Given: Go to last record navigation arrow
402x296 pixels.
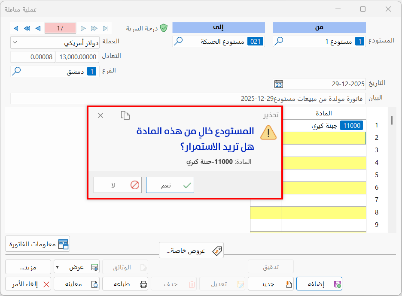Looking at the screenshot, I should (105, 28).
